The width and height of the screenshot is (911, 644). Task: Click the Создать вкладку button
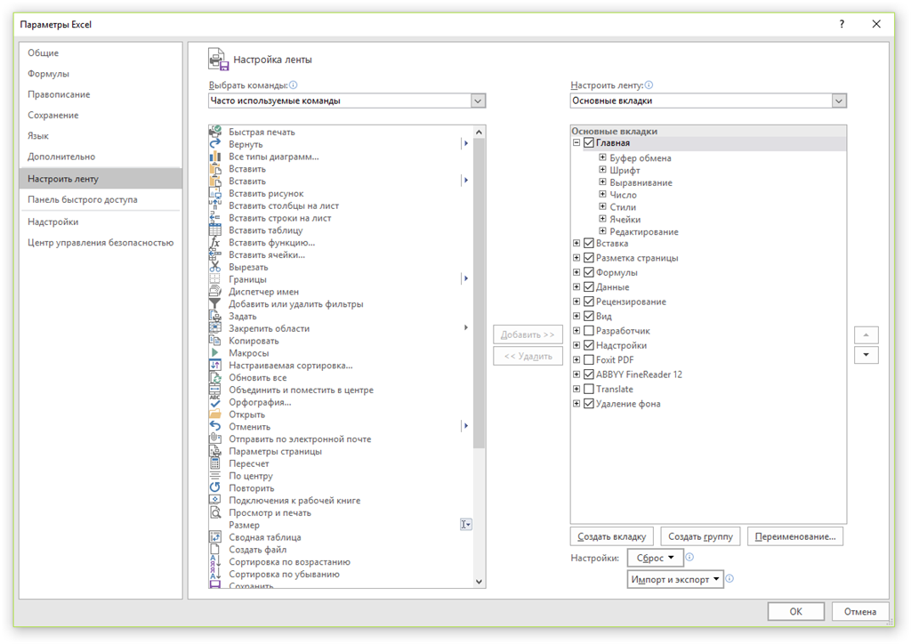point(612,536)
